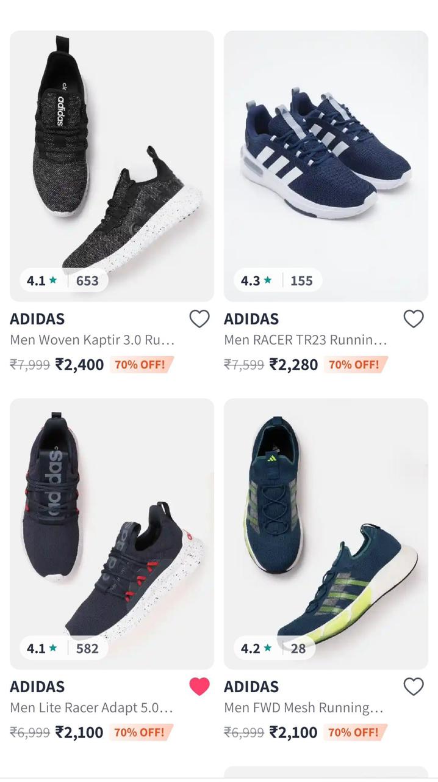
Task: Tap the heart icon for RACER TR23 shoes
Action: pyautogui.click(x=414, y=319)
